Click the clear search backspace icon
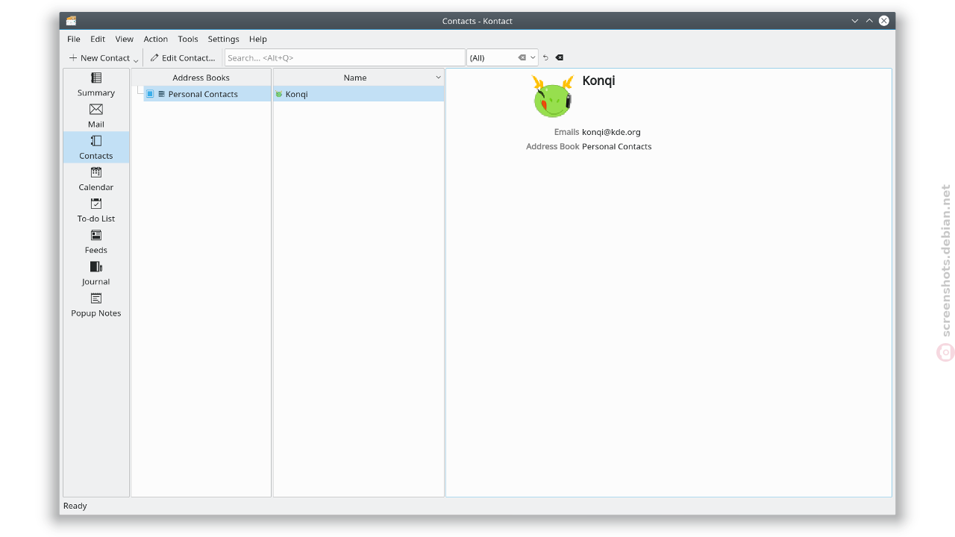Viewport: 955px width, 537px height. tap(560, 57)
